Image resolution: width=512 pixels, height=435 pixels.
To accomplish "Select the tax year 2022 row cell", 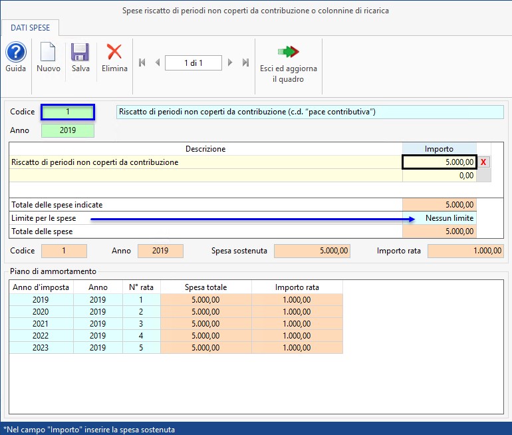I will point(41,336).
